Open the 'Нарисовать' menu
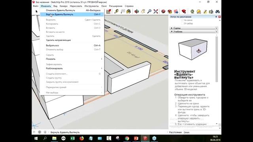This screenshot has width=253, height=142. 76,6
